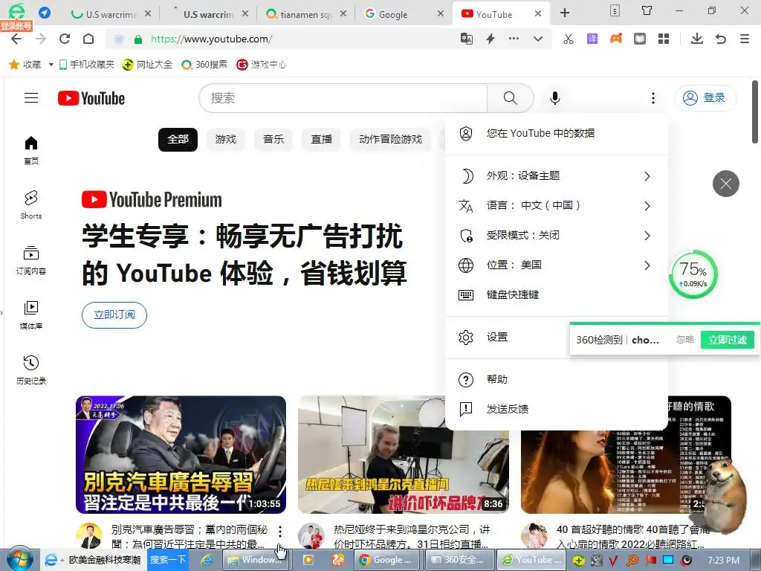Click 搜索一下 in the taskbar
Screen dimensions: 761x571
pos(167,560)
